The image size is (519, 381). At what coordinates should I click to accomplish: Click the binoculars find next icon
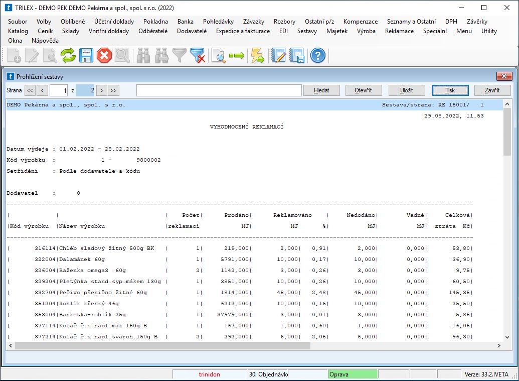[161, 55]
